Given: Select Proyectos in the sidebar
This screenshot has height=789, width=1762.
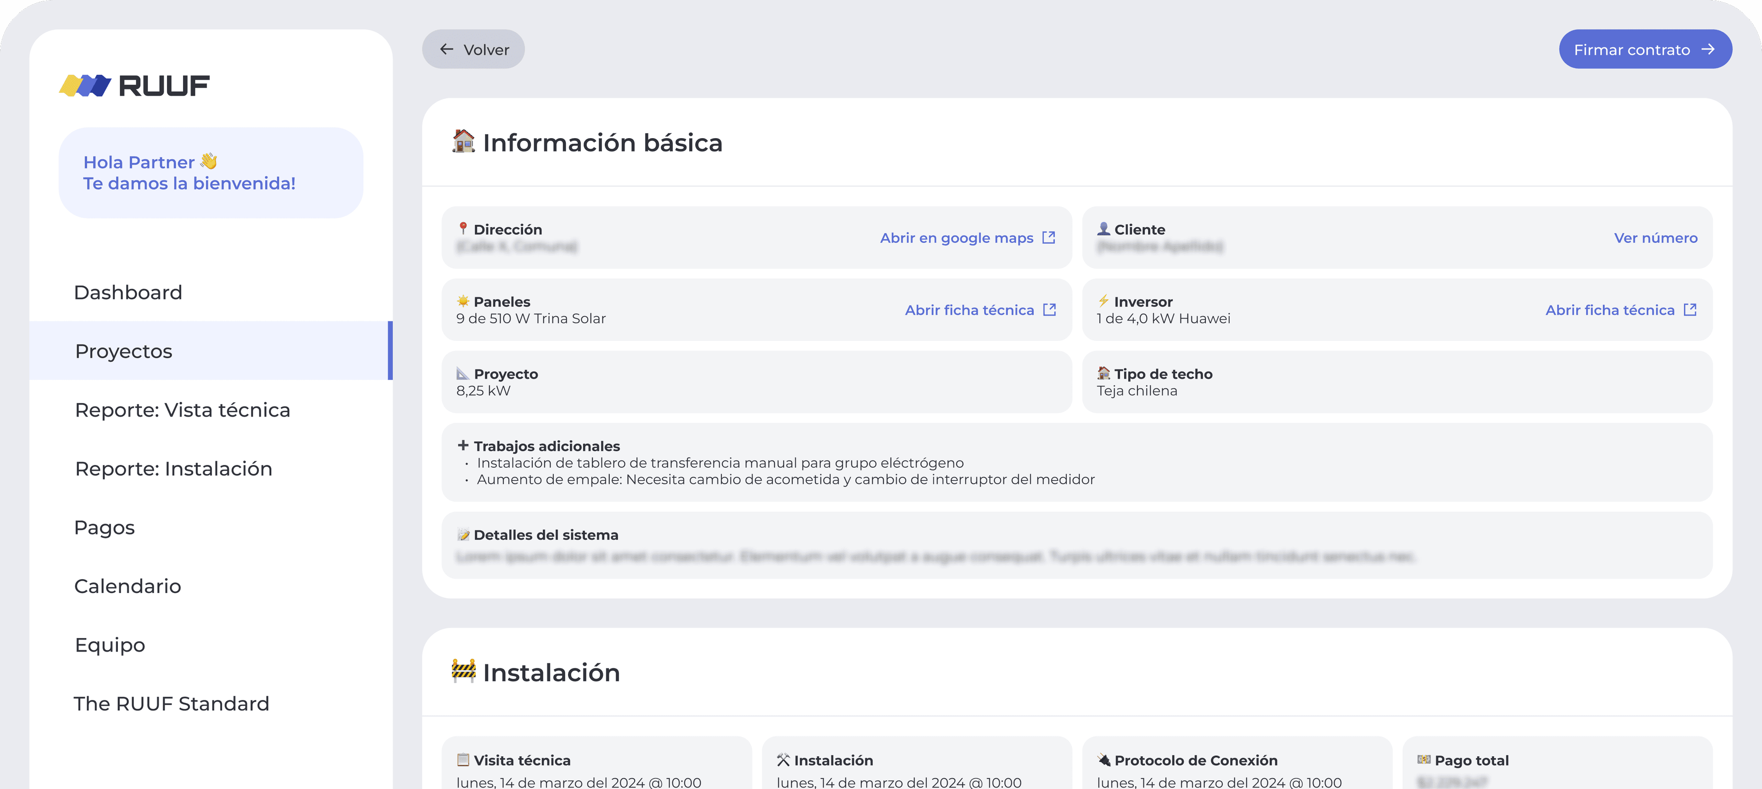Looking at the screenshot, I should point(124,351).
